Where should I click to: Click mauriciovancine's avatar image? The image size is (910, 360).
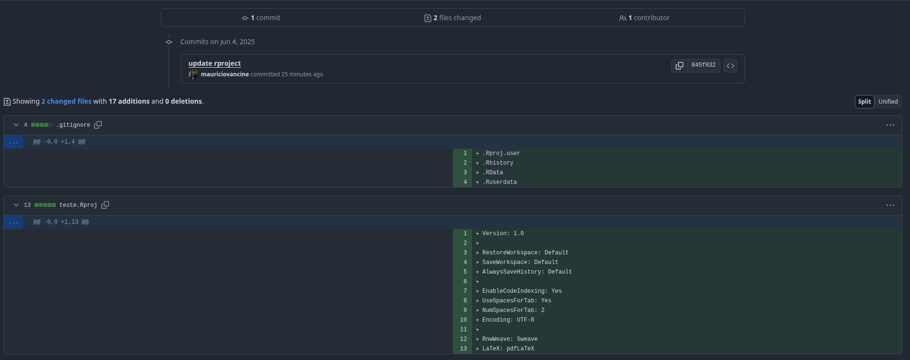click(x=194, y=74)
